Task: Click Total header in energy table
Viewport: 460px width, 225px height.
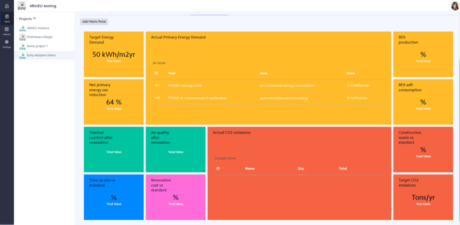Action: (x=350, y=73)
